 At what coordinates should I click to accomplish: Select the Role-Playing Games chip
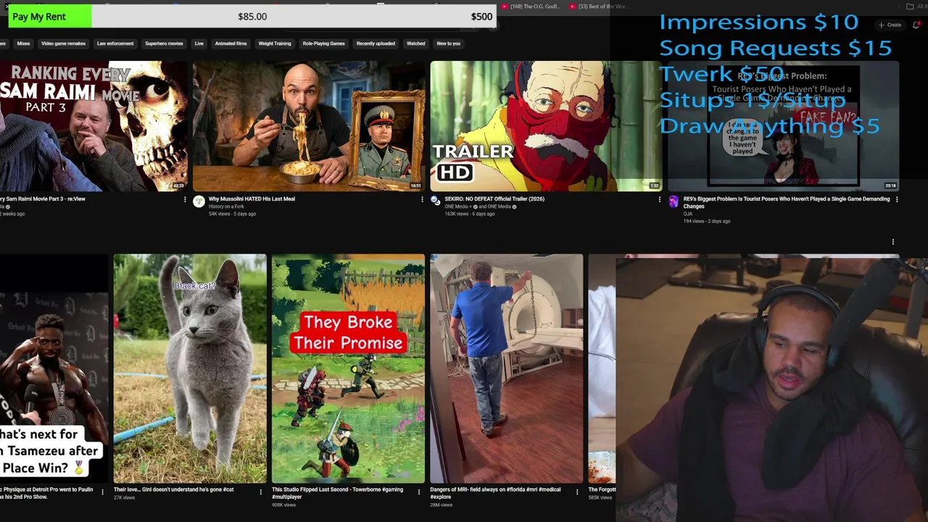pyautogui.click(x=323, y=43)
